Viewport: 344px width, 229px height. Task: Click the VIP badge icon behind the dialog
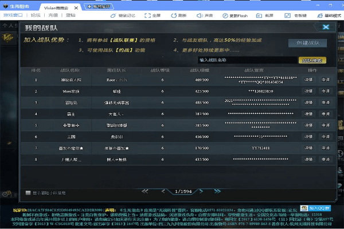7,38
